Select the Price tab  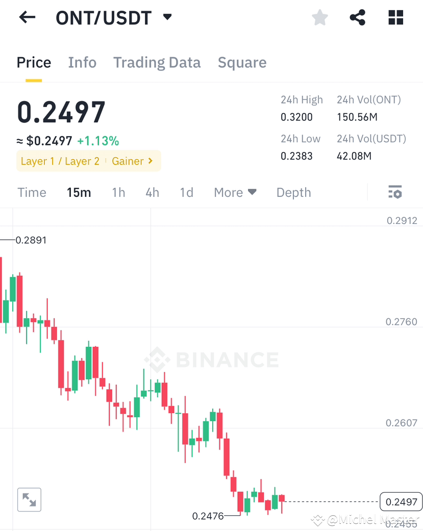click(34, 63)
